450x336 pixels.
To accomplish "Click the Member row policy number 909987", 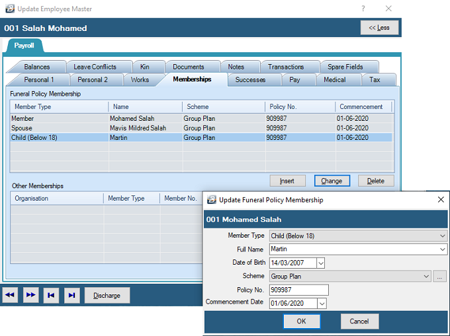I will (x=277, y=118).
